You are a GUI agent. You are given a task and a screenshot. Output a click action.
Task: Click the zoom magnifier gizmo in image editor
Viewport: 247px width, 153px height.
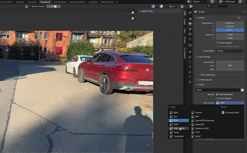pos(133,13)
